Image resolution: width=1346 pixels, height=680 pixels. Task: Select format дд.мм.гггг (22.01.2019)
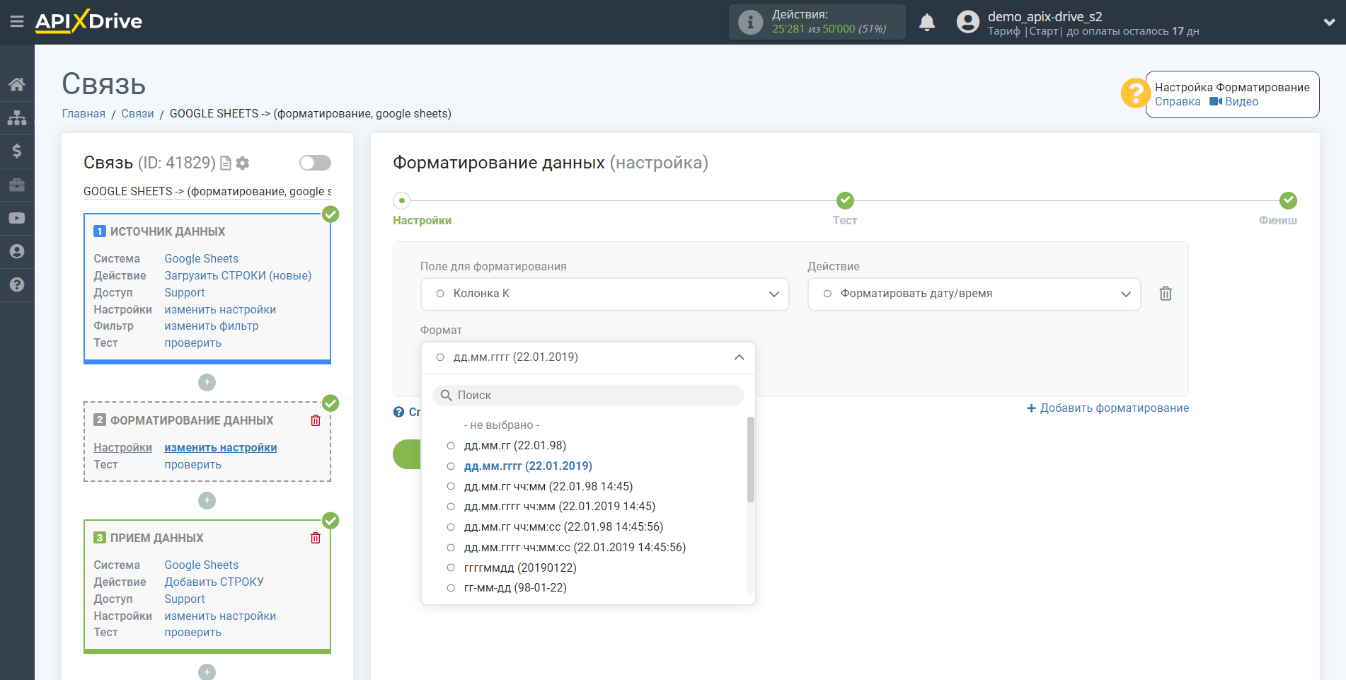point(528,466)
